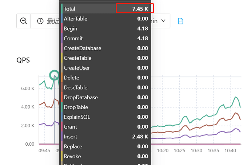
Task: Expand the refresh interval dropdown chevron
Action: 163,21
